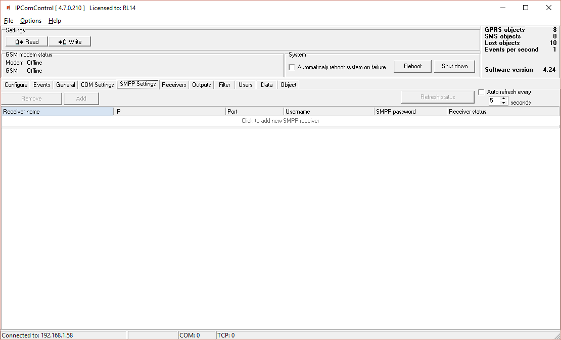This screenshot has height=340, width=561.
Task: Toggle the Auto refresh every checkbox
Action: (481, 92)
